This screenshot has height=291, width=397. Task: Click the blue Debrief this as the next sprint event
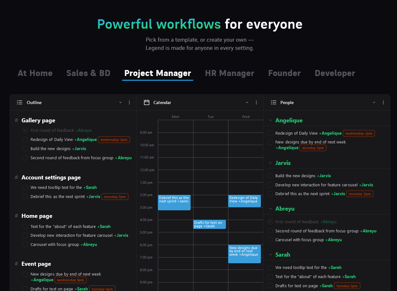[174, 202]
